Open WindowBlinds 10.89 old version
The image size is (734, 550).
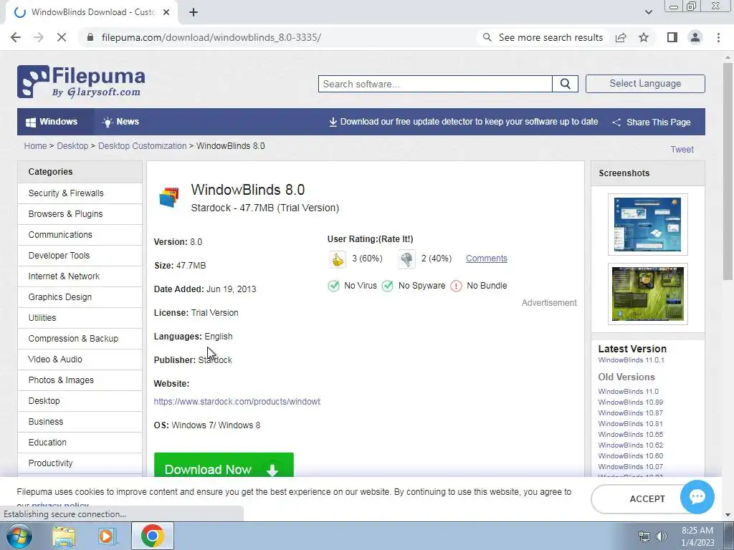pos(631,402)
